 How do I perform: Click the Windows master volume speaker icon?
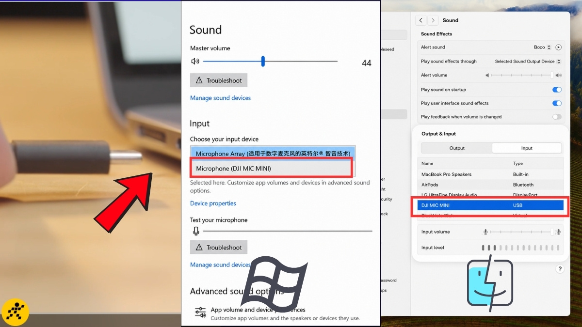[195, 62]
